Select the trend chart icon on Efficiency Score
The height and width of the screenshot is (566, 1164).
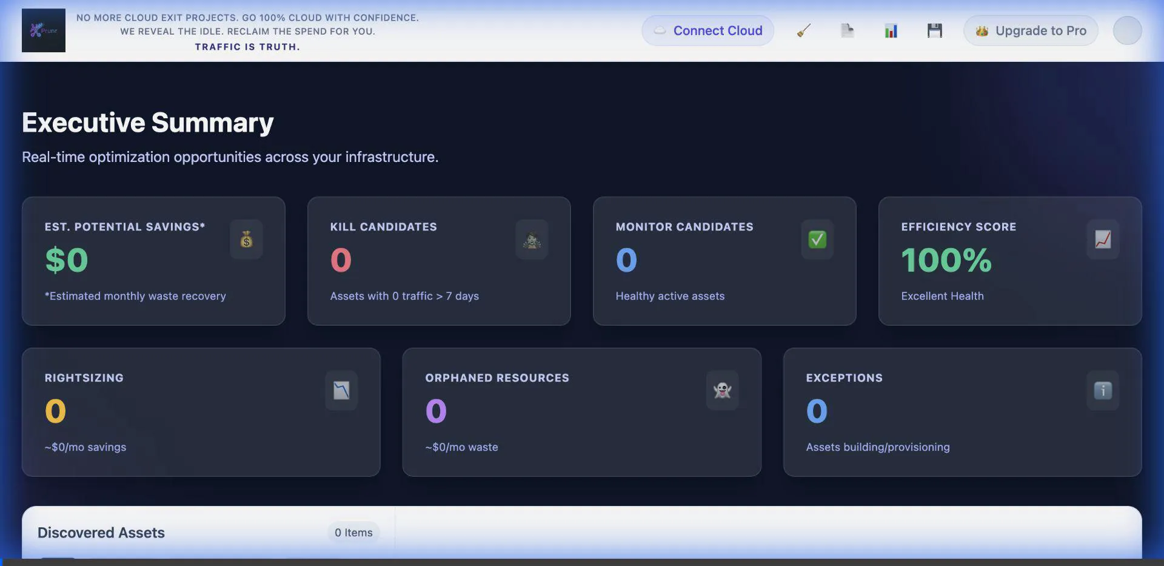[1102, 239]
